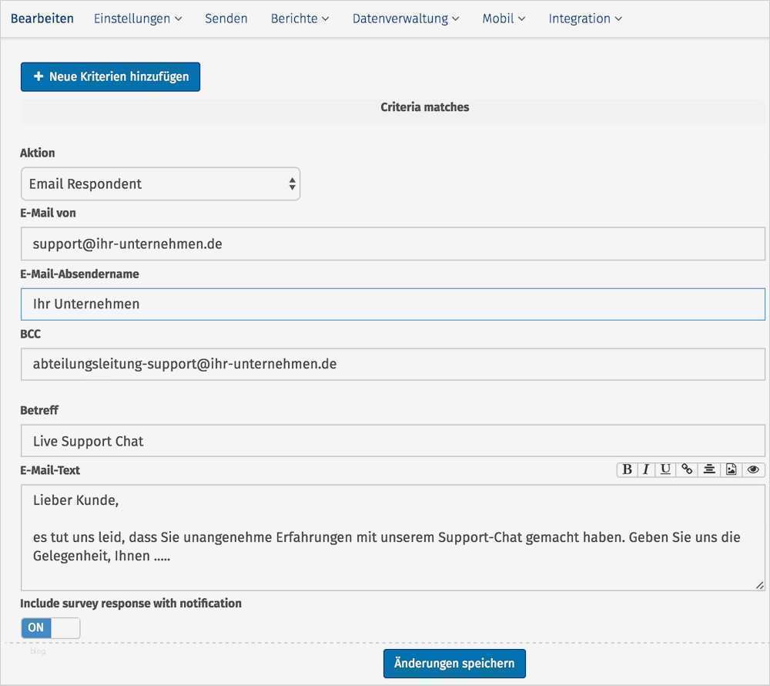Preview the email with the eye icon

pyautogui.click(x=752, y=469)
